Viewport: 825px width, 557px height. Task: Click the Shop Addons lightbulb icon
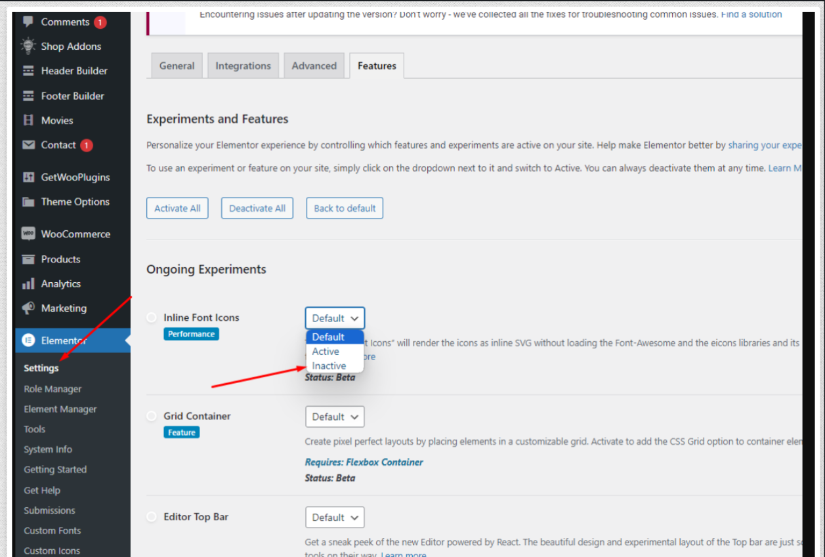pos(28,46)
